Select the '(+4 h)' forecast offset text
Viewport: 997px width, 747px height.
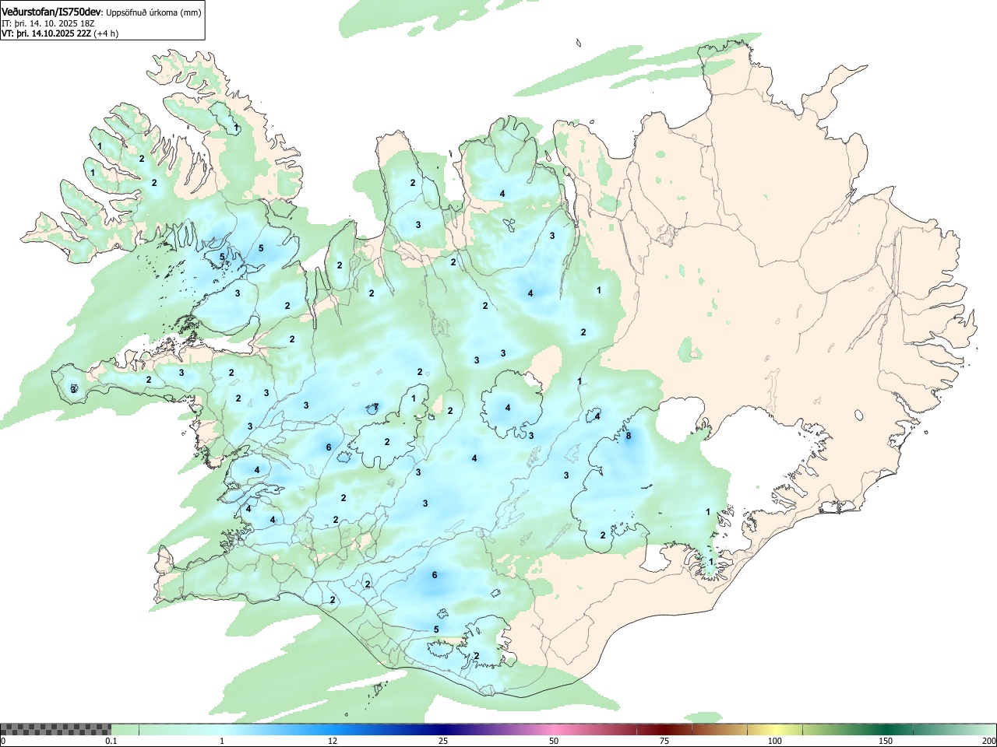point(106,33)
